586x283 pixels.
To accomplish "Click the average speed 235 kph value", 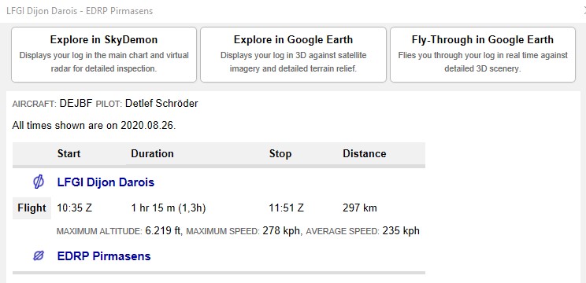I will (x=401, y=231).
